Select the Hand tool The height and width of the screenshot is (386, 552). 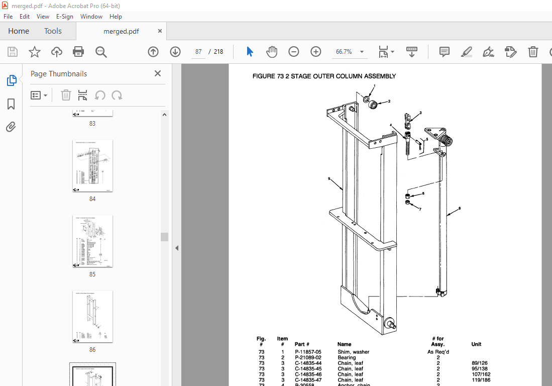click(x=271, y=52)
